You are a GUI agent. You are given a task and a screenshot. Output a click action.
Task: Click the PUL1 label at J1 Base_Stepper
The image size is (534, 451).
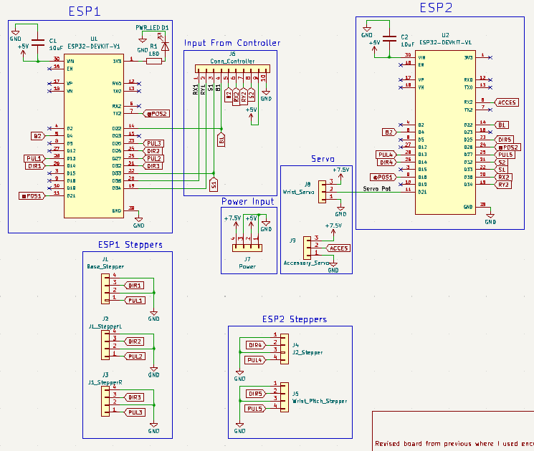click(x=135, y=301)
